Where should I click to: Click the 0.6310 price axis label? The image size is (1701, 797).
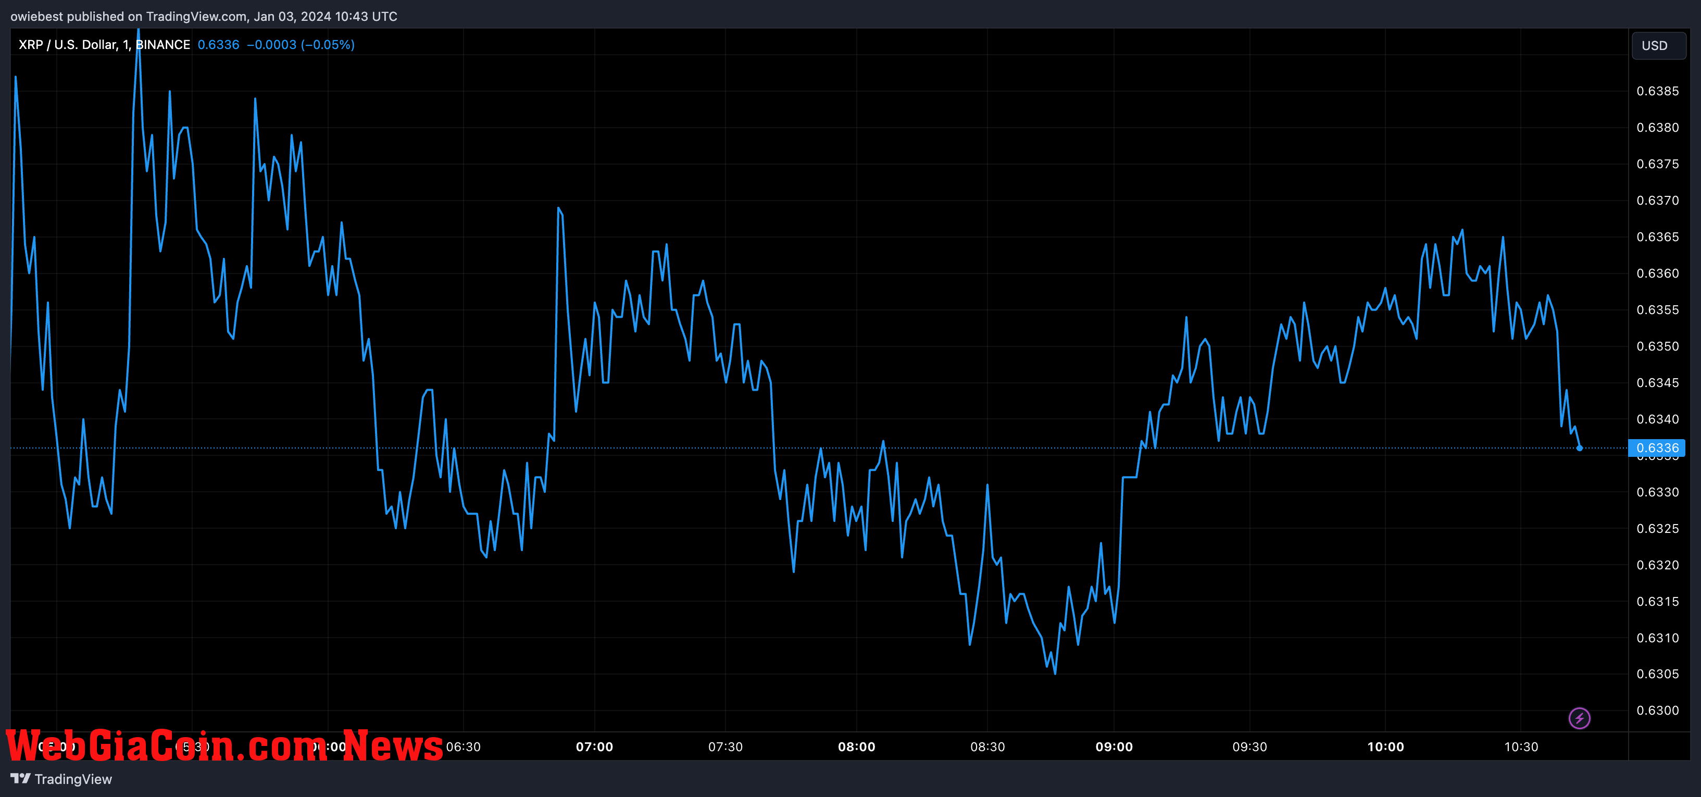tap(1657, 638)
